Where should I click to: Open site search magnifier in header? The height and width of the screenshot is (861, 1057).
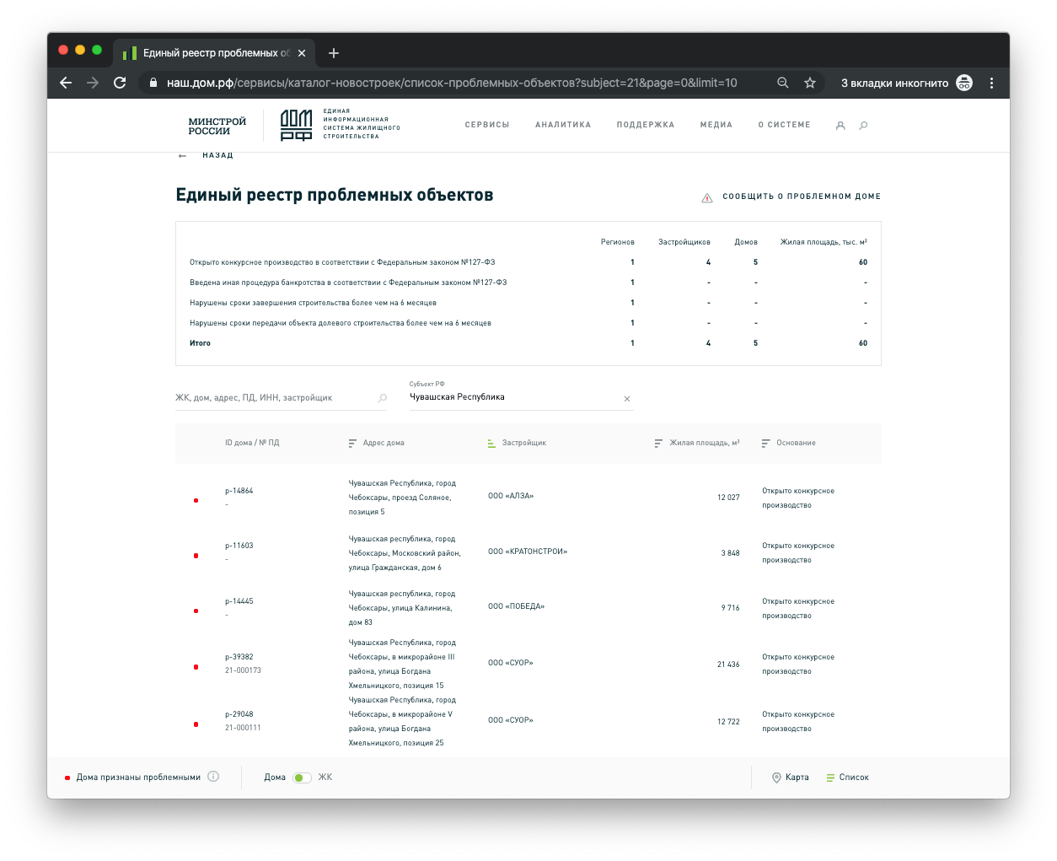(x=863, y=126)
